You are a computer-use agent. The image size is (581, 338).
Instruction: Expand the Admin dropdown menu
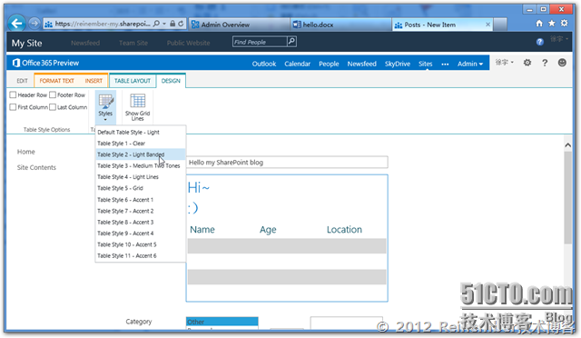(470, 64)
